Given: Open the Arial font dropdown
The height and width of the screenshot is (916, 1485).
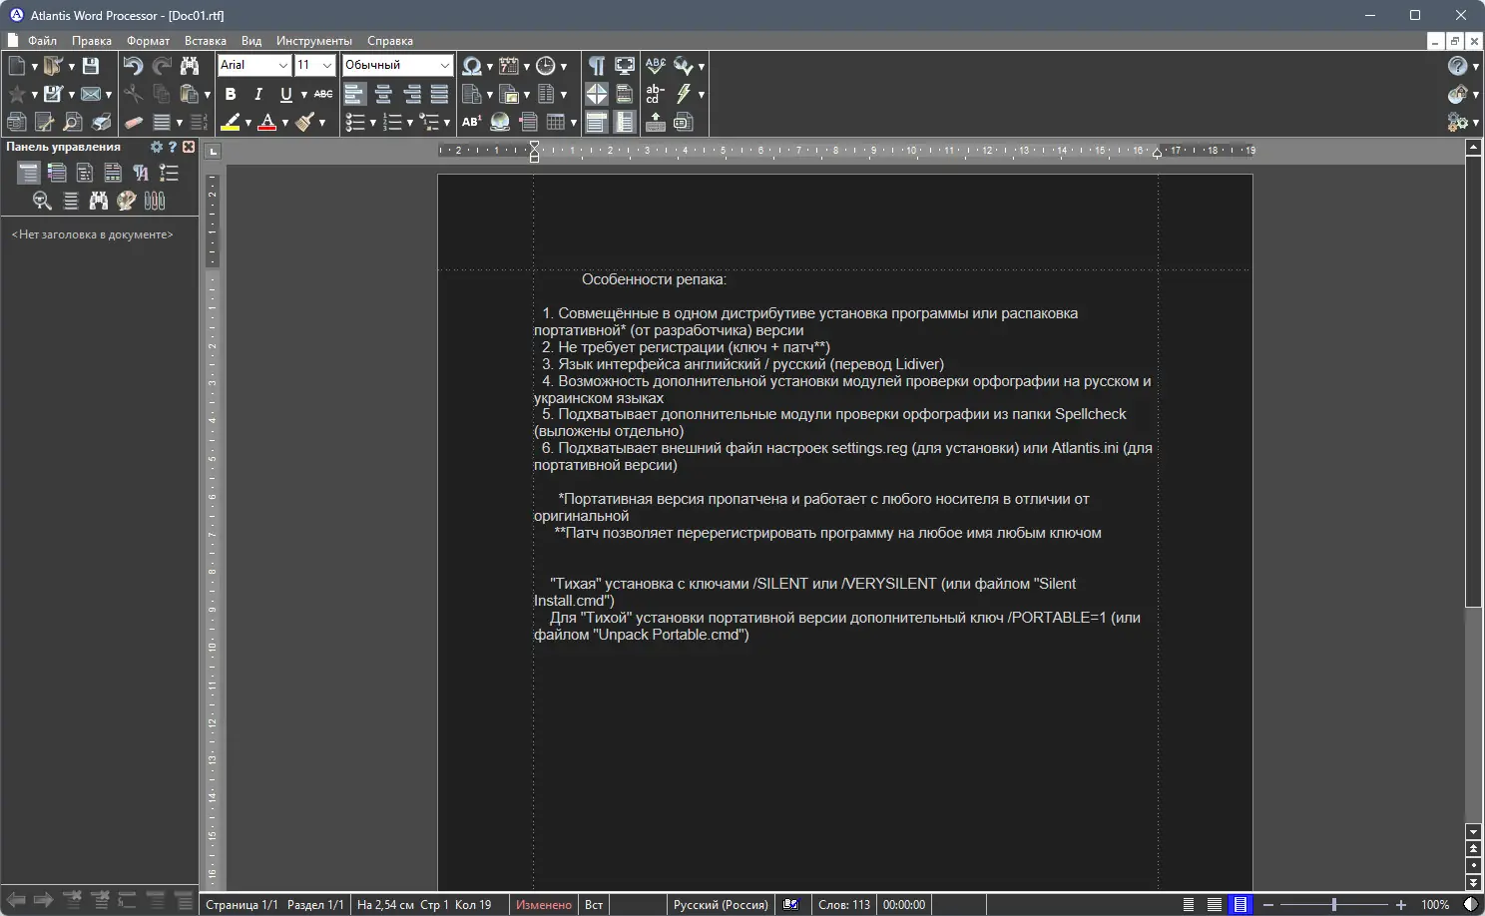Looking at the screenshot, I should click(281, 65).
